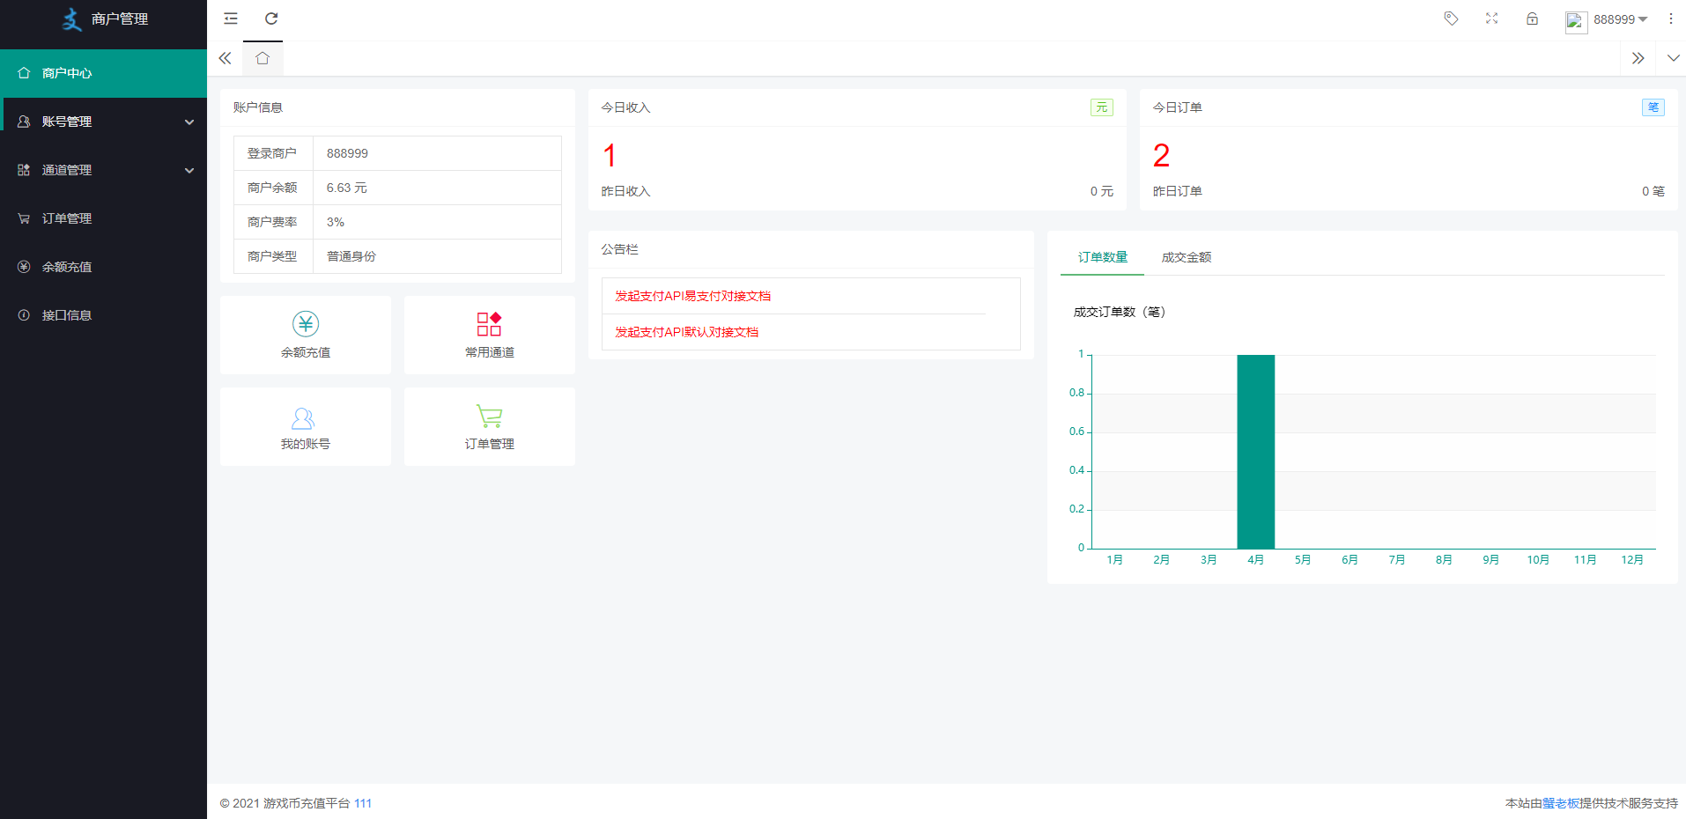This screenshot has width=1686, height=819.
Task: Click the lock icon in the header
Action: (x=1533, y=18)
